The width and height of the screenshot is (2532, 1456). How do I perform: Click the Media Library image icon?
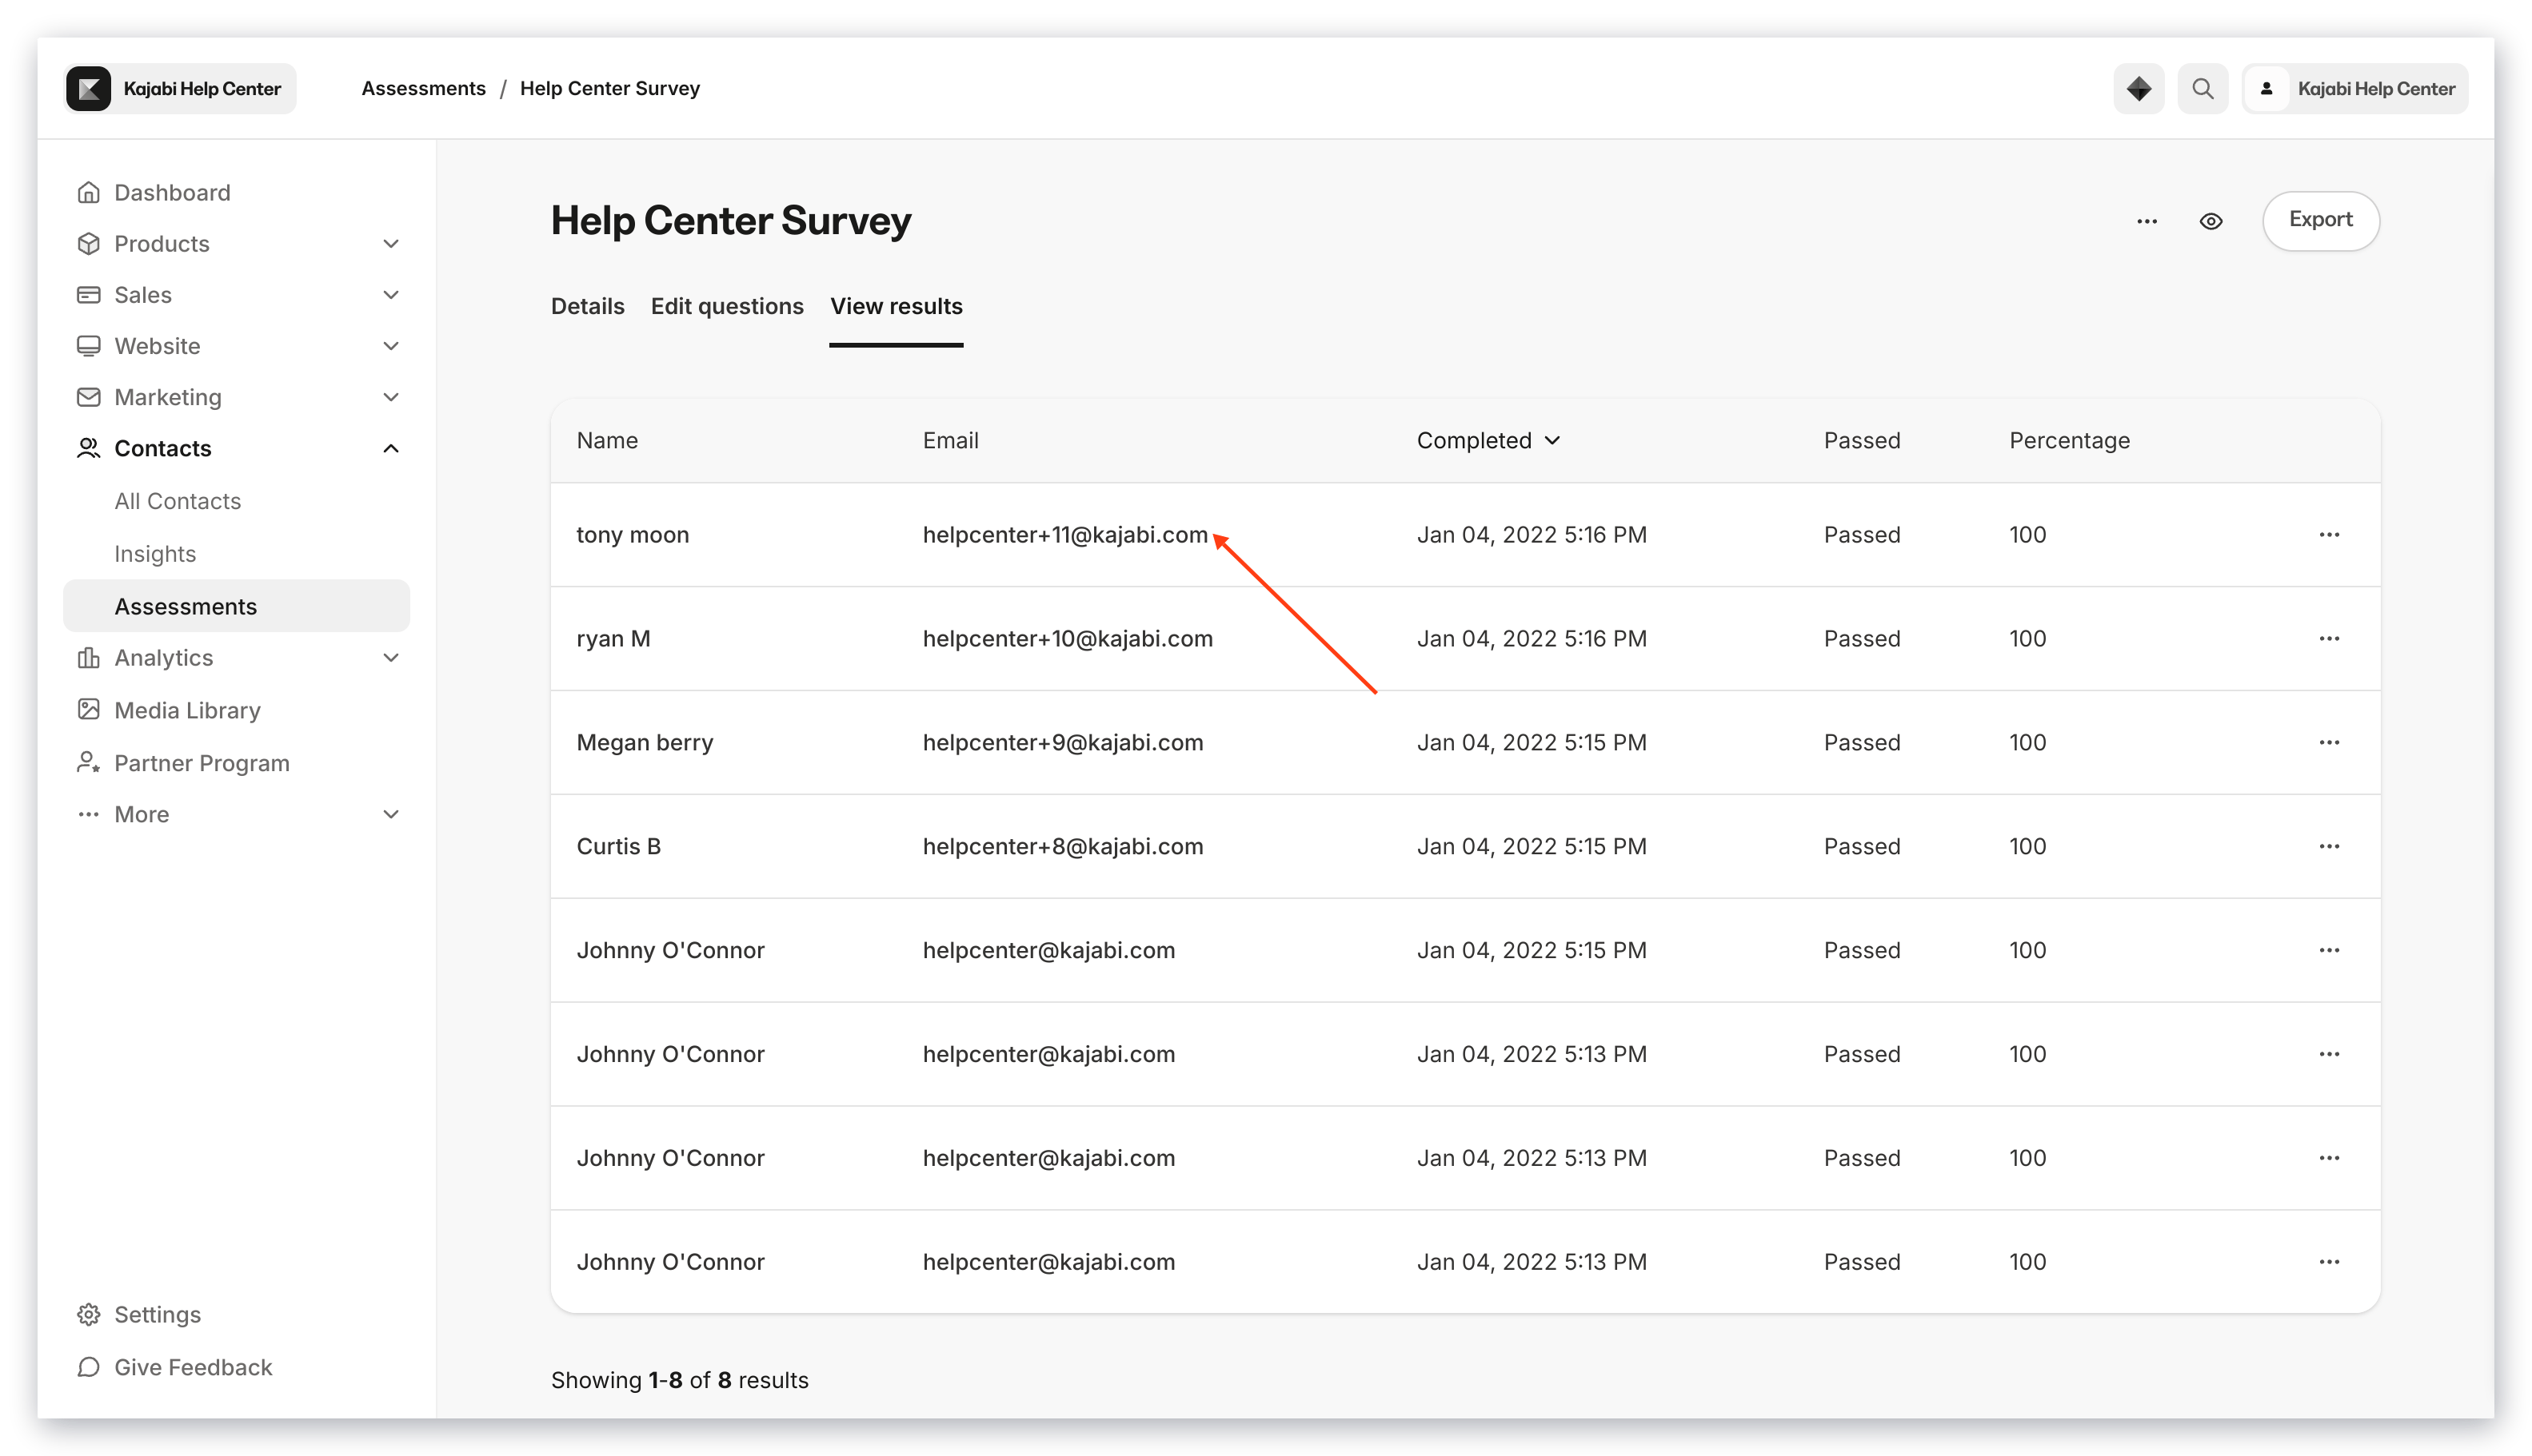pos(88,709)
